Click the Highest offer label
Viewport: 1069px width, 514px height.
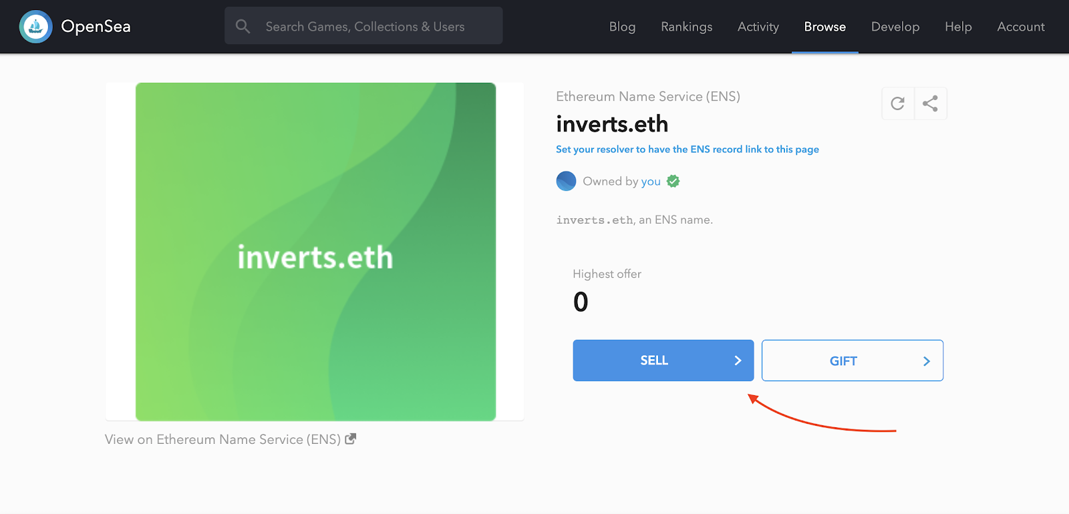click(x=607, y=274)
